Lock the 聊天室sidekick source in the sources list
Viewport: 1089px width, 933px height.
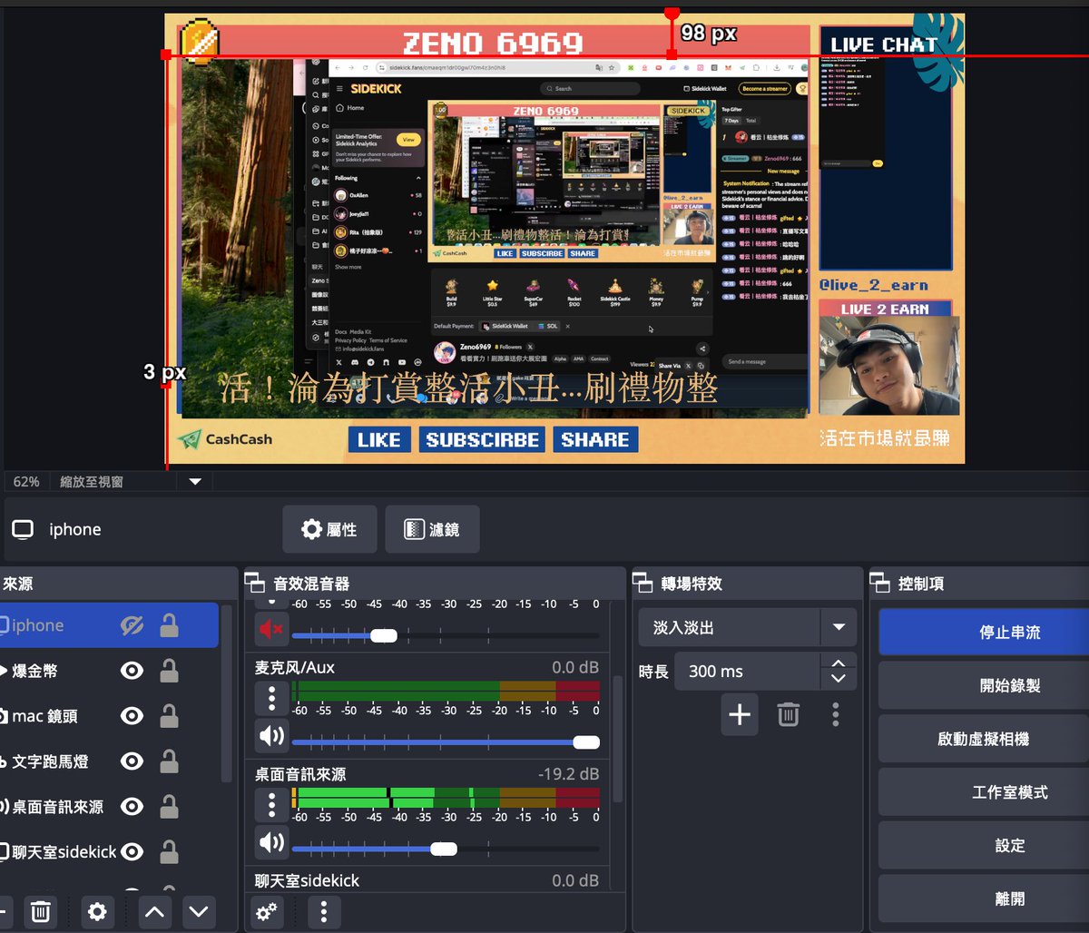[x=169, y=851]
